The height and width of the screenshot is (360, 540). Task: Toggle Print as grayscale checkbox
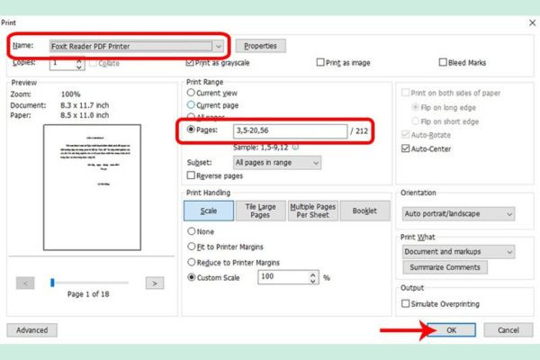(x=190, y=63)
